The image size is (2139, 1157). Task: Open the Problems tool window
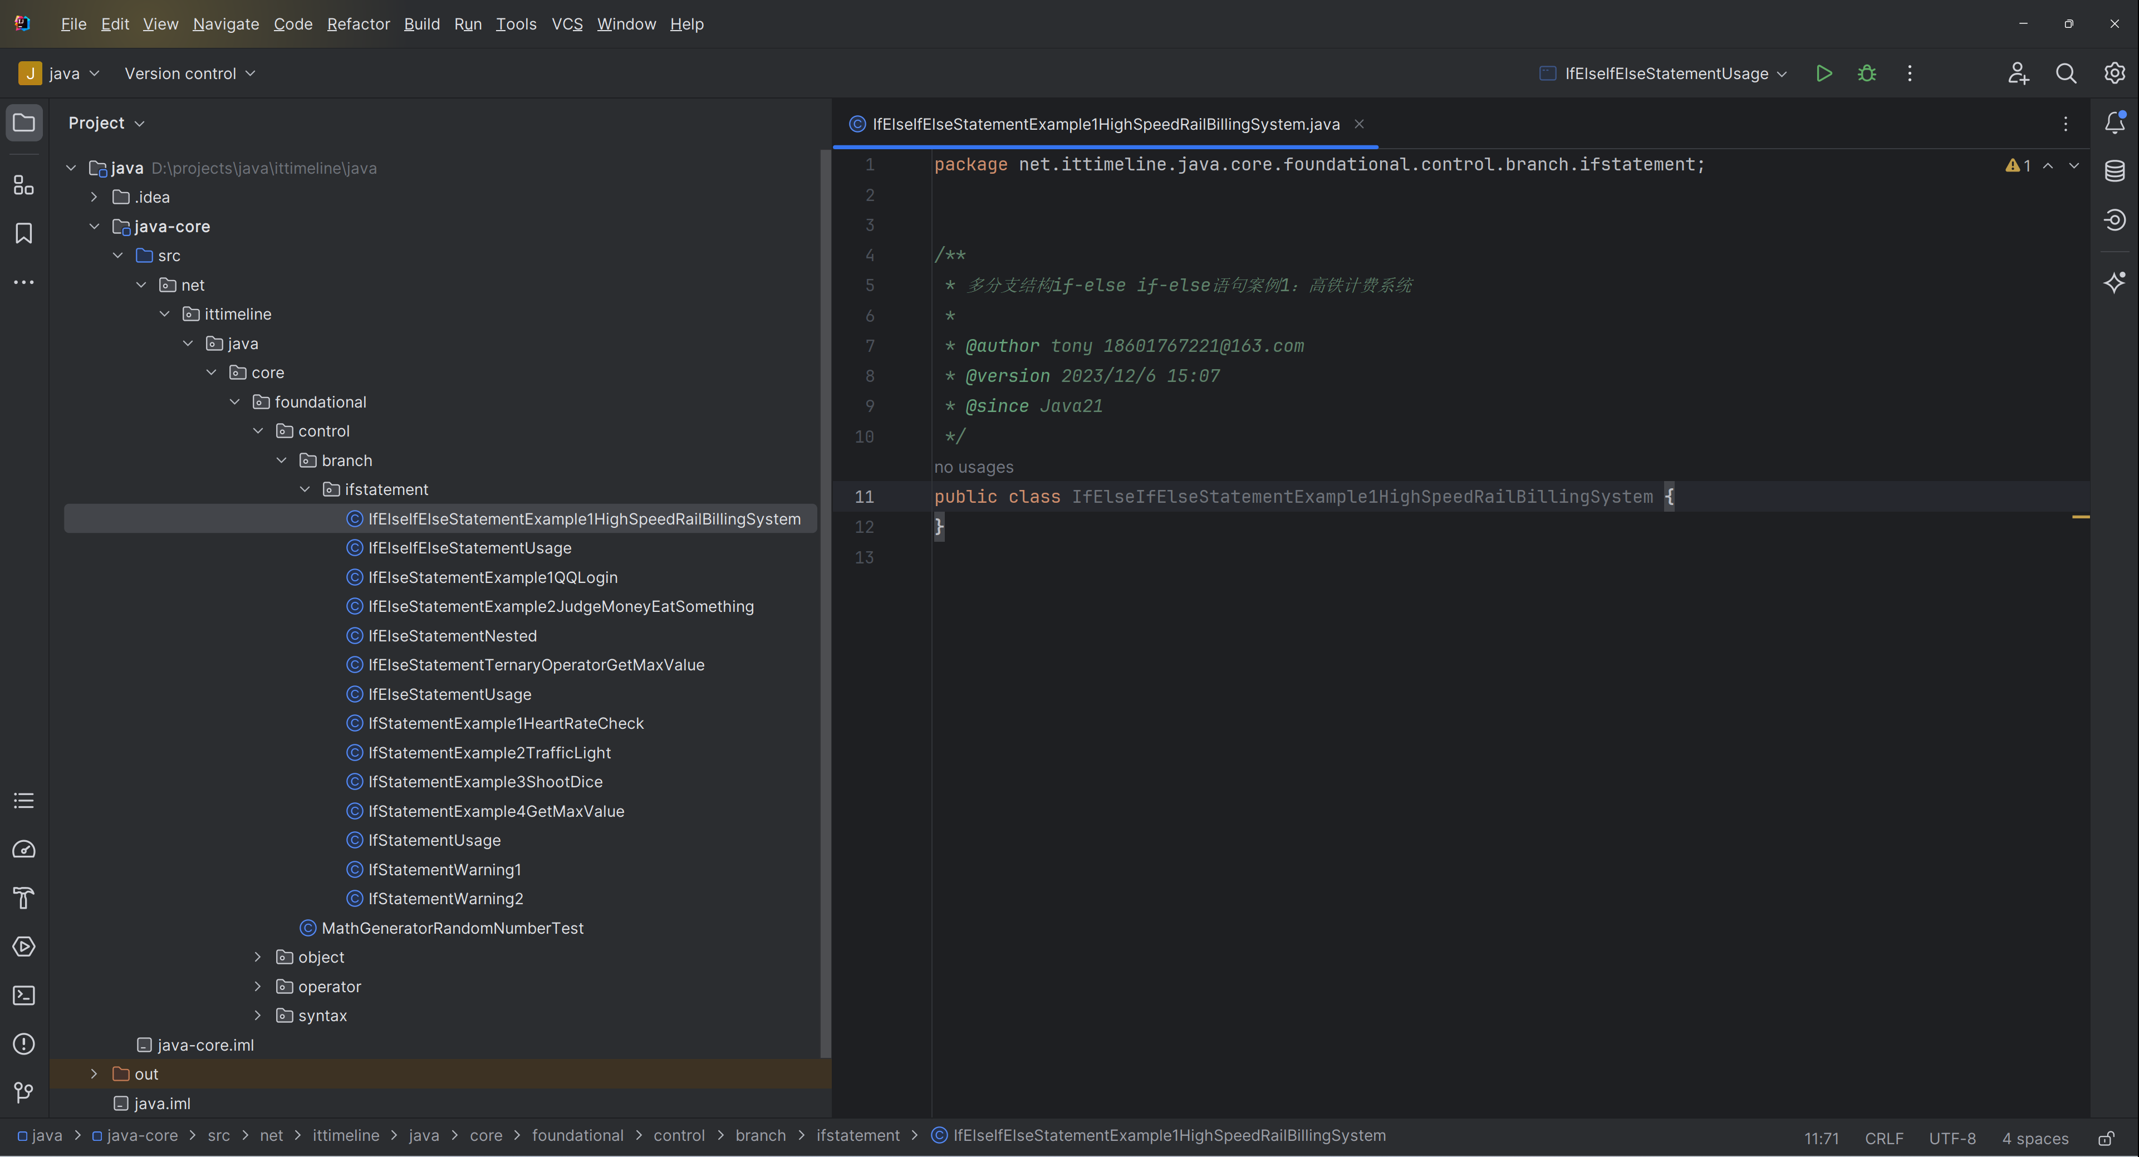(x=24, y=1044)
